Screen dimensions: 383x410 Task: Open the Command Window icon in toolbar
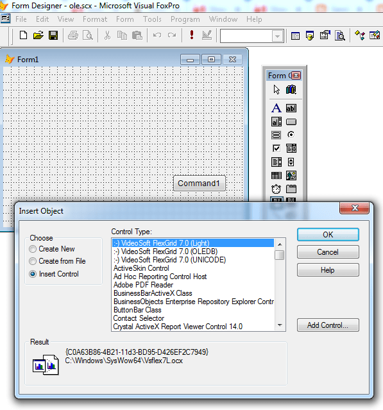[x=295, y=36]
